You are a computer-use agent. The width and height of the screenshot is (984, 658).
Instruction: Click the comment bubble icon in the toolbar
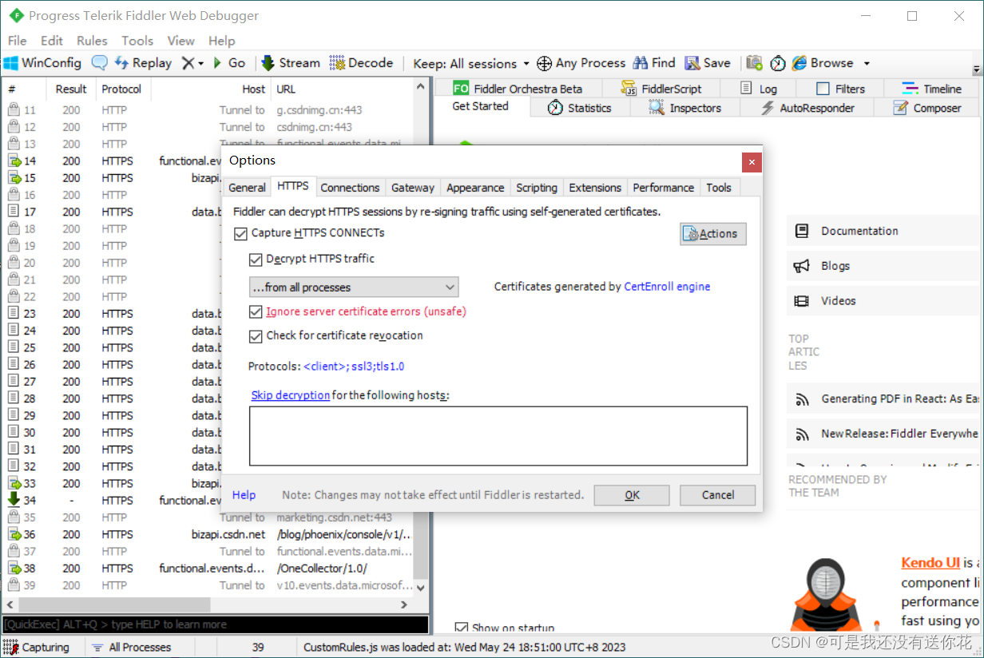coord(99,62)
